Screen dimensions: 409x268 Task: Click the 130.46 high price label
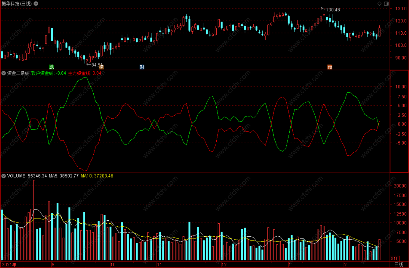(333, 10)
